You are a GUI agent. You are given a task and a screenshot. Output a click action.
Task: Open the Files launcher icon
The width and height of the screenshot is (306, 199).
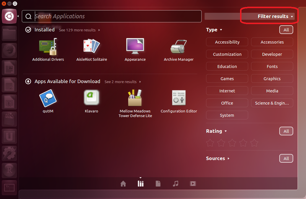pyautogui.click(x=9, y=34)
